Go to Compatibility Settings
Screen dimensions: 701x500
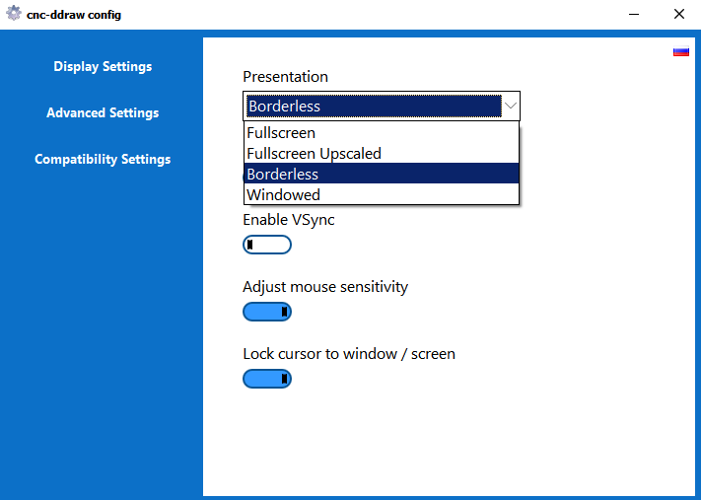(103, 159)
